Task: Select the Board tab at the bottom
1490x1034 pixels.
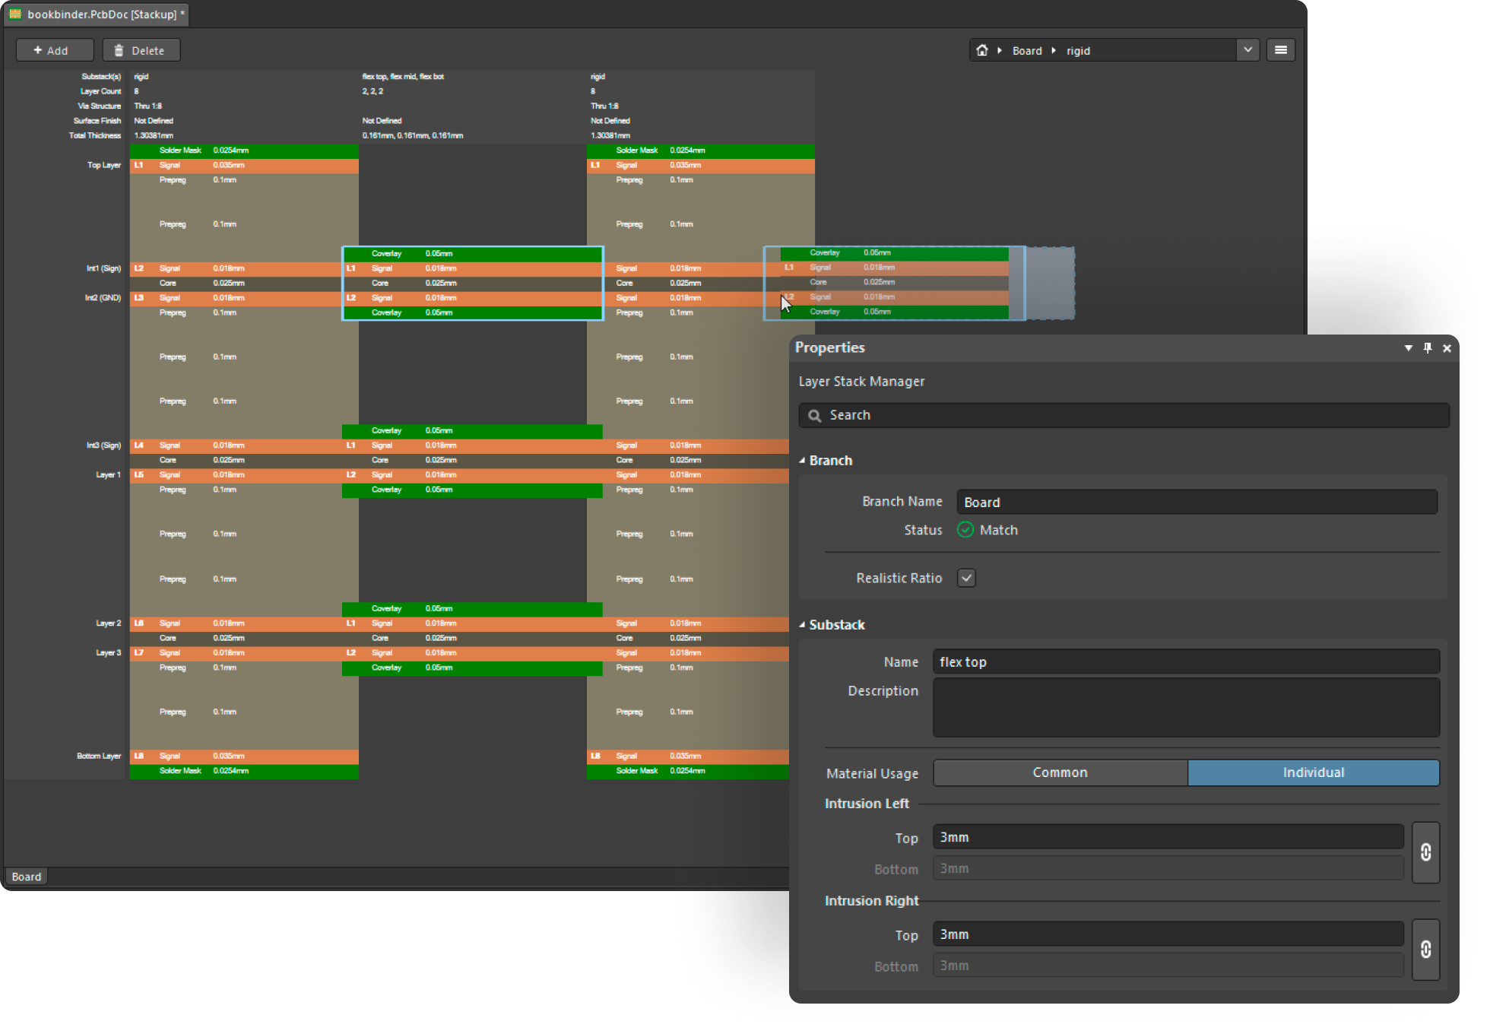Action: [x=26, y=876]
